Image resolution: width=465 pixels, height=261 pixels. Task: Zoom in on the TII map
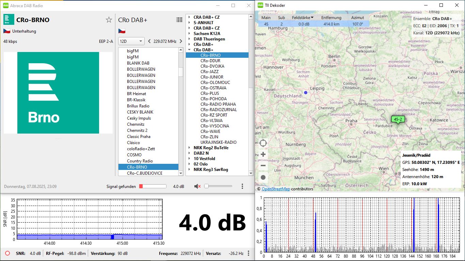point(263,154)
